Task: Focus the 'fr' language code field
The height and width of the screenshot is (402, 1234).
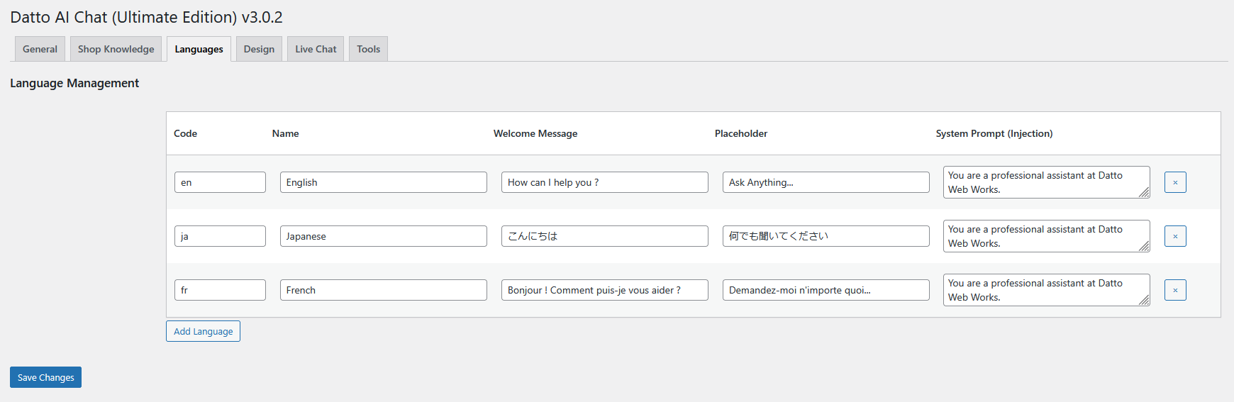Action: [220, 290]
